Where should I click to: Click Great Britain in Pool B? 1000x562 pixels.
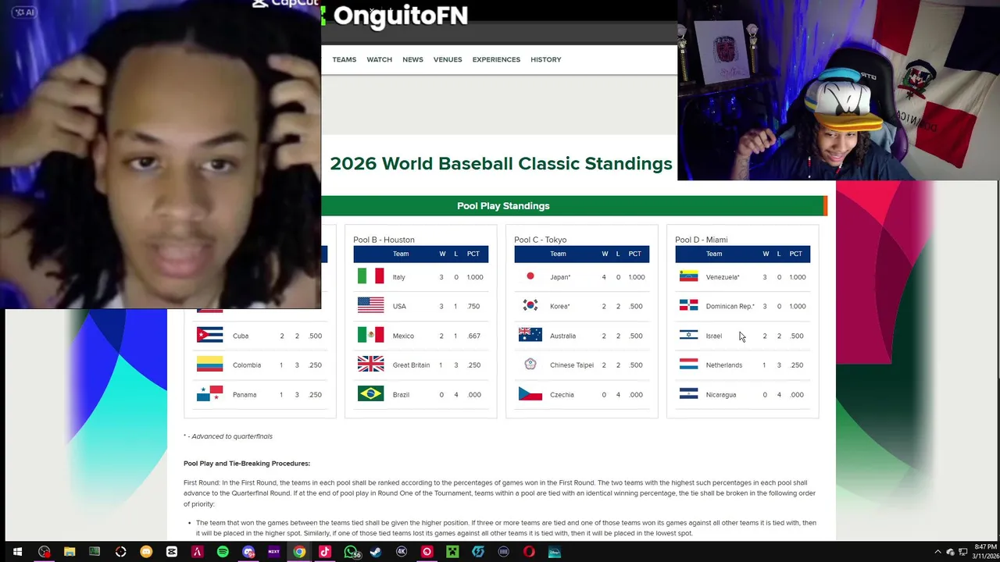(x=411, y=365)
